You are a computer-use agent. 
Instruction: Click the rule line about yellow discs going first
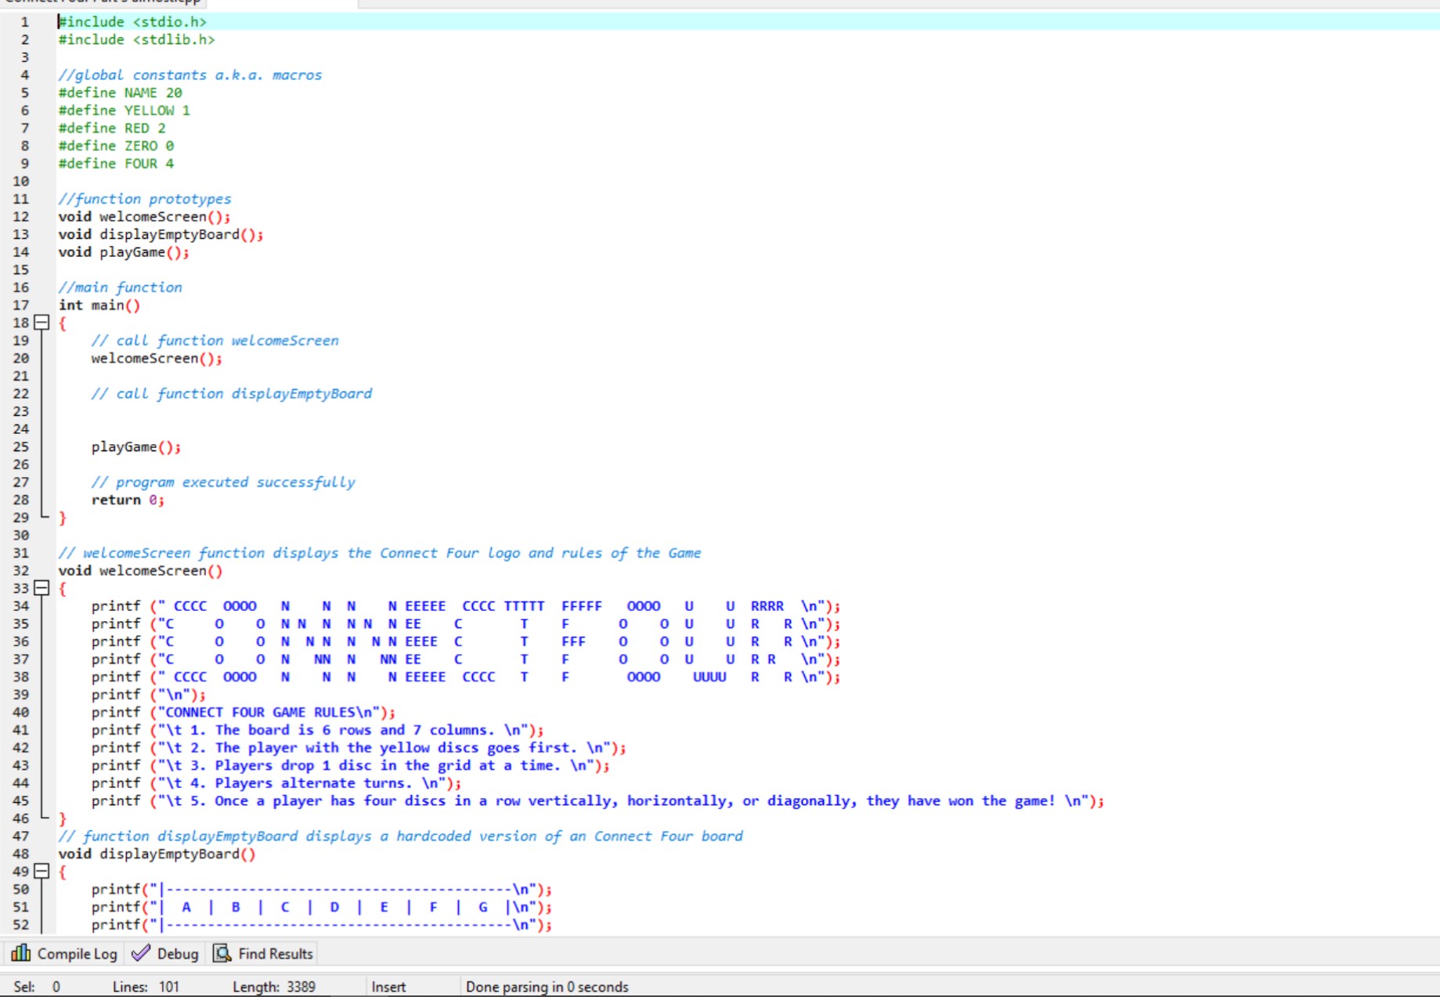tap(359, 748)
